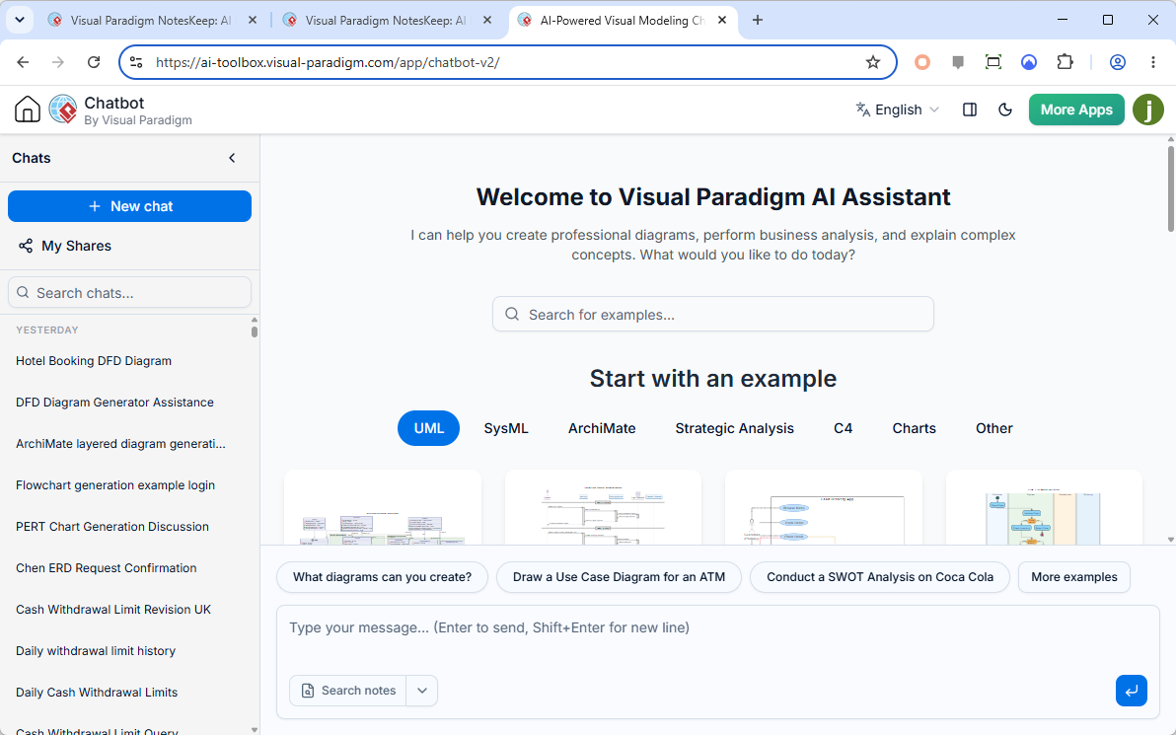Start a New chat
The image size is (1176, 735).
click(x=130, y=206)
